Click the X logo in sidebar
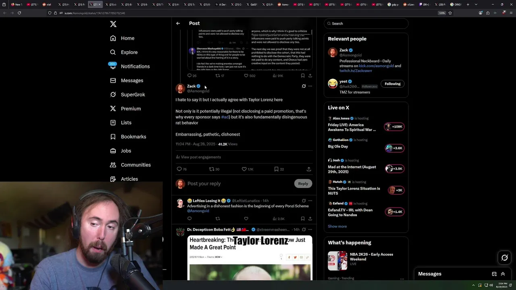The image size is (516, 290). coord(113,24)
